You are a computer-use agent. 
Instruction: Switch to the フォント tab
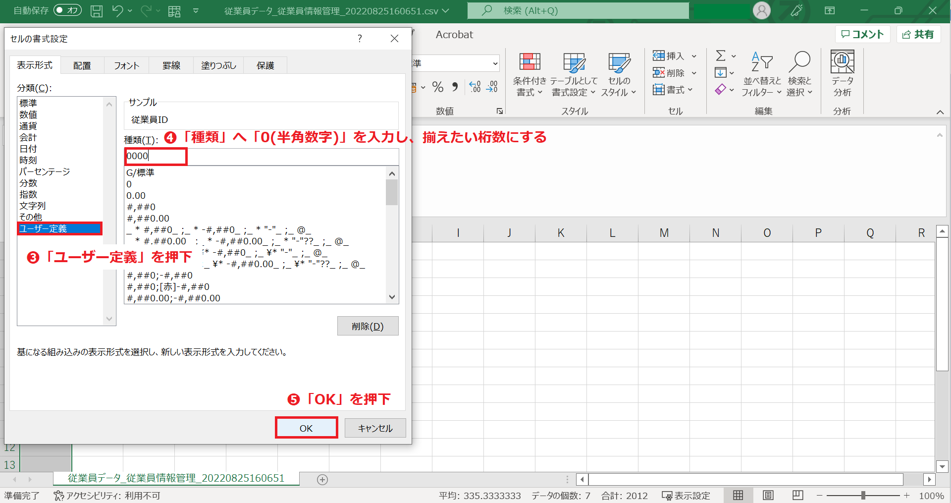[126, 65]
